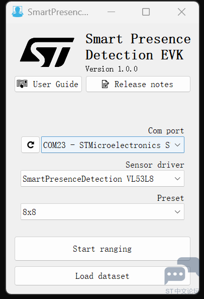Start ranging

pyautogui.click(x=103, y=249)
